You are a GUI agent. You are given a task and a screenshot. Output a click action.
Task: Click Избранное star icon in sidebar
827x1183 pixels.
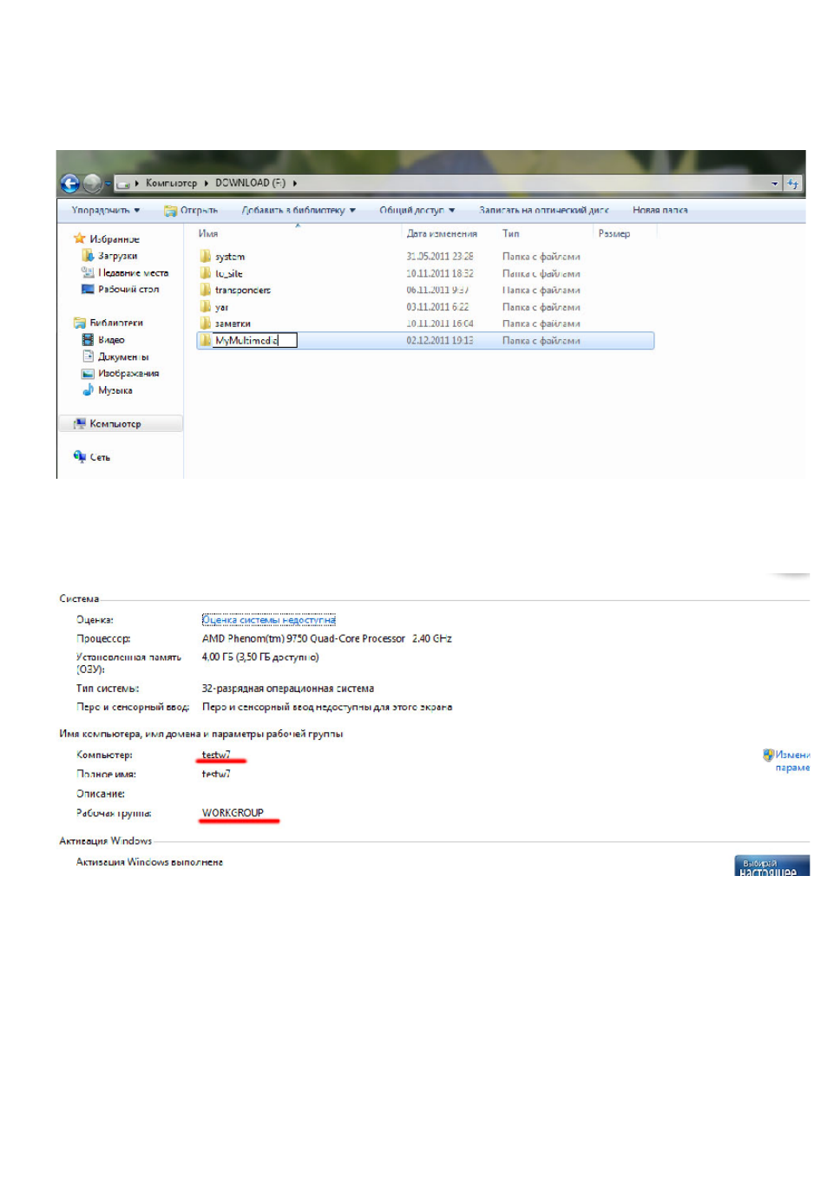click(80, 239)
